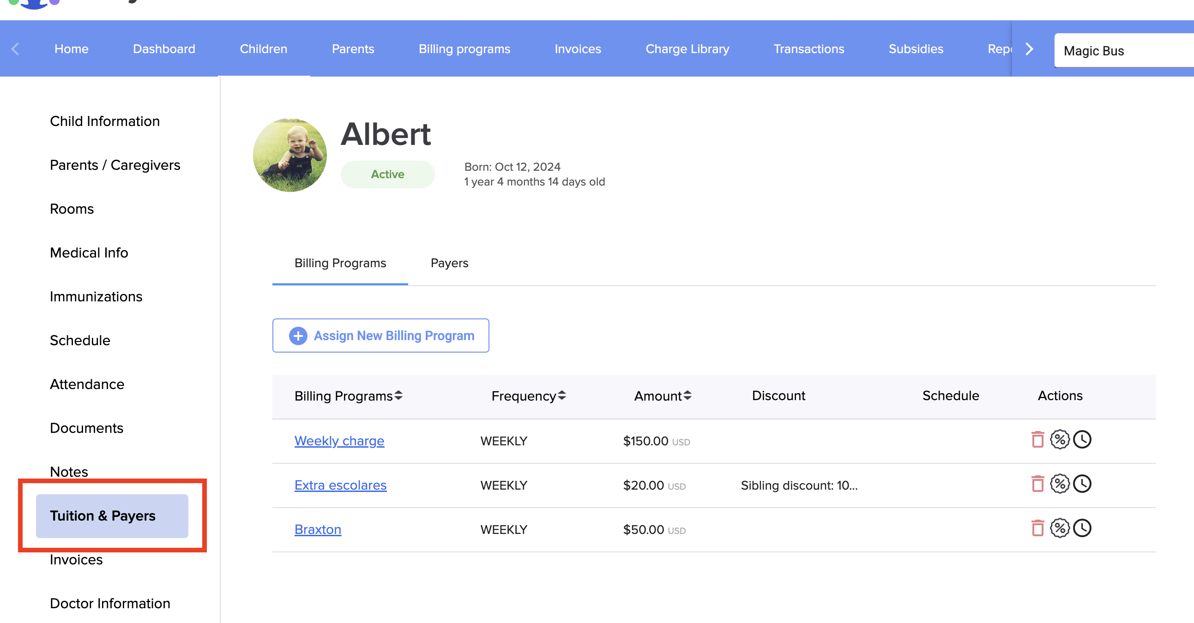Click the Magic Bus school selector field
The width and height of the screenshot is (1194, 623).
point(1122,51)
